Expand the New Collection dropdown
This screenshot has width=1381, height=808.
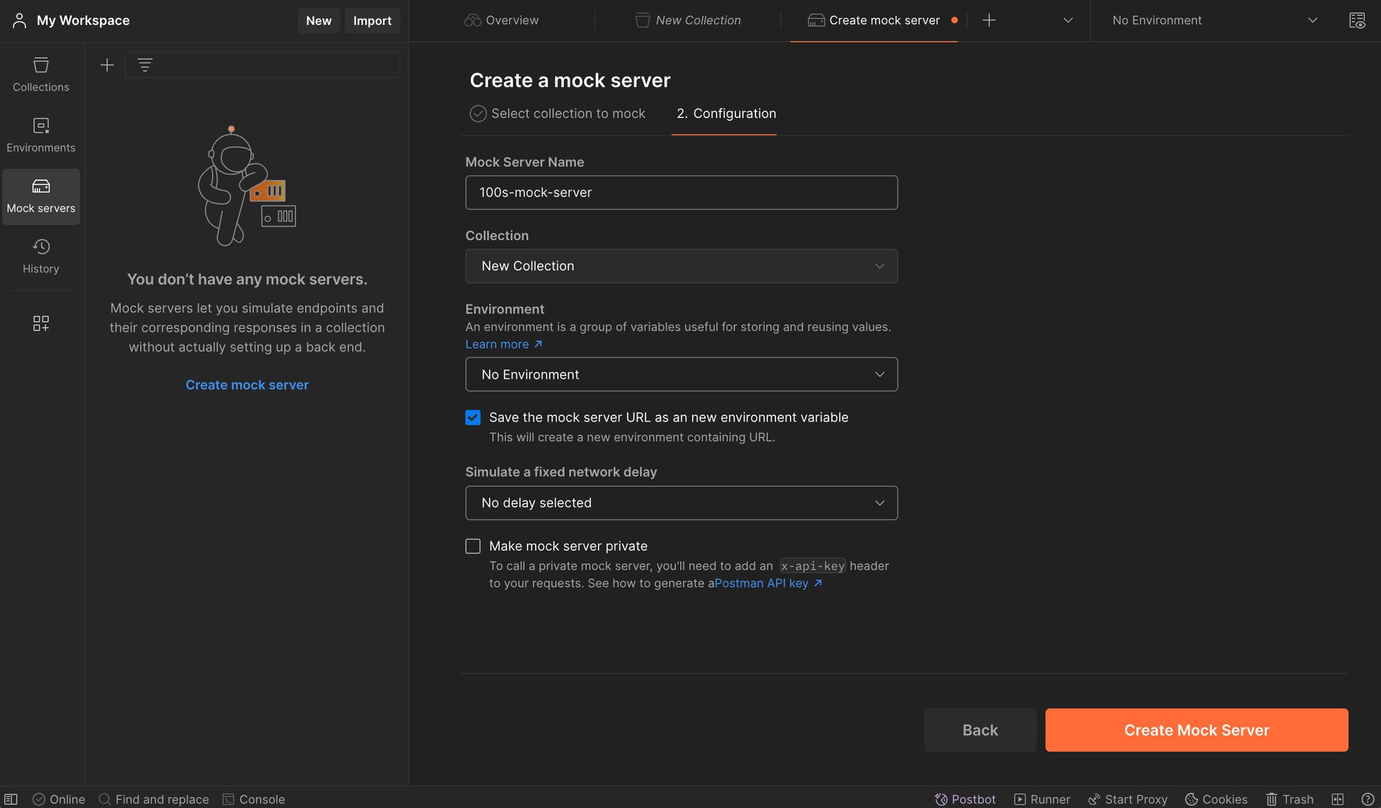pos(681,266)
